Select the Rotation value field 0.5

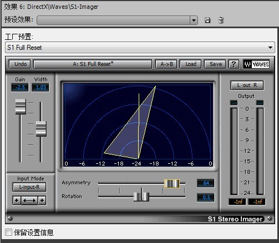point(206,198)
